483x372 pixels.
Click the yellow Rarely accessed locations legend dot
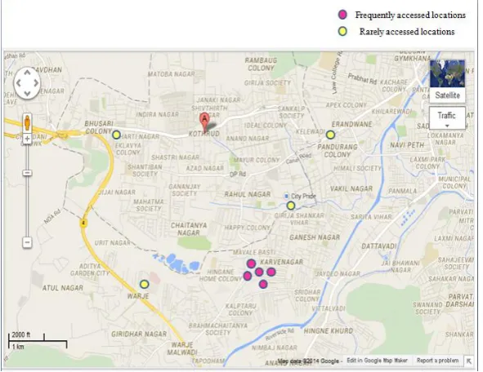coord(342,31)
